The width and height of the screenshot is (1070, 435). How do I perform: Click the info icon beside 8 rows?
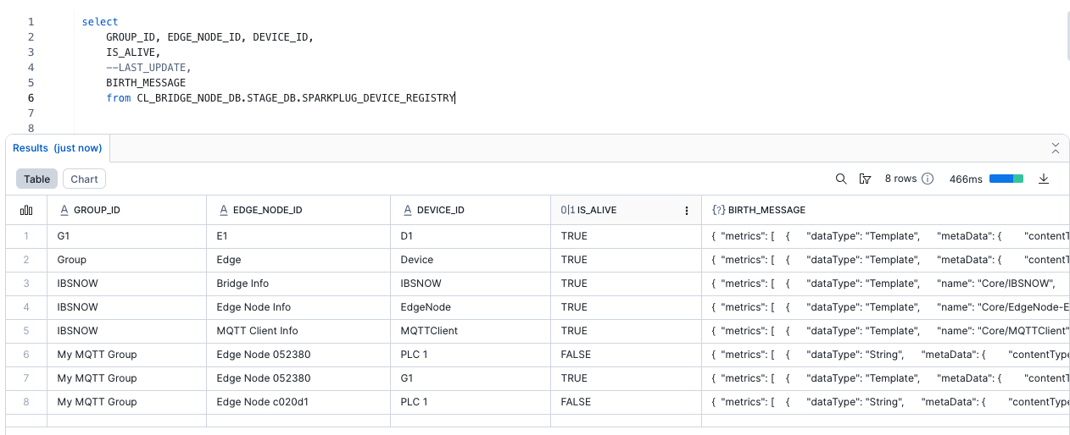pyautogui.click(x=928, y=179)
